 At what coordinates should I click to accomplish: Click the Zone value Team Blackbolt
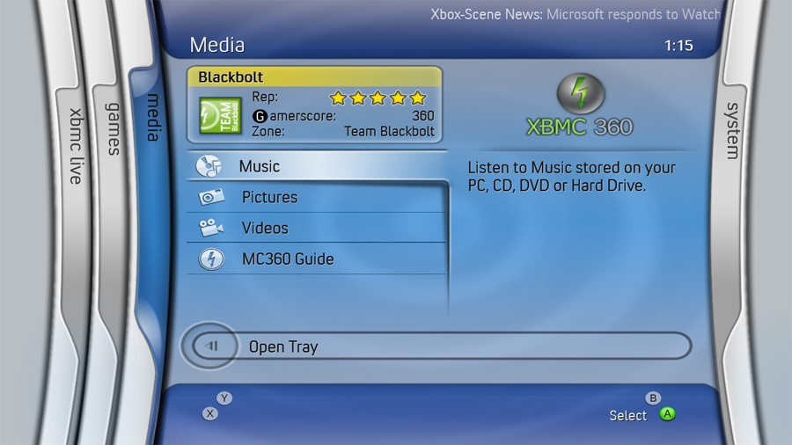[389, 132]
